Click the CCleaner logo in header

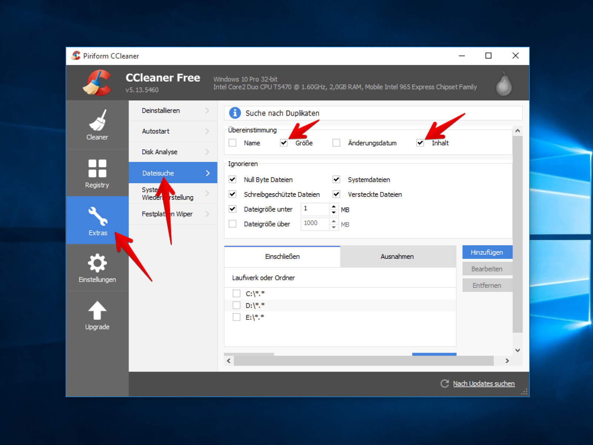97,83
